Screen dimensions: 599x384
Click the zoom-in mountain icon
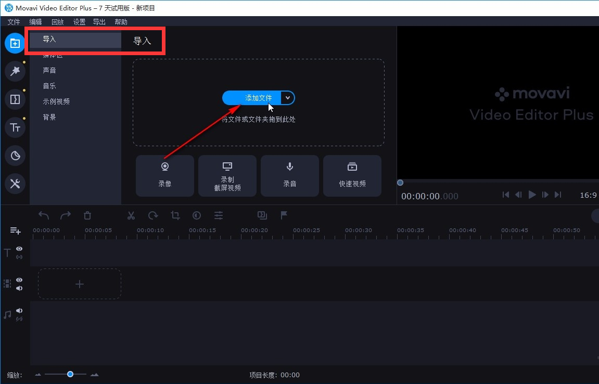[x=94, y=375]
